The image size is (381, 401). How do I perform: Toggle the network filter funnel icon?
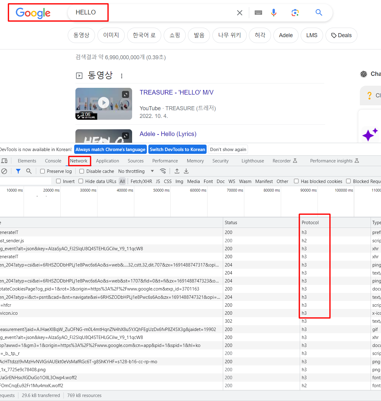click(18, 171)
